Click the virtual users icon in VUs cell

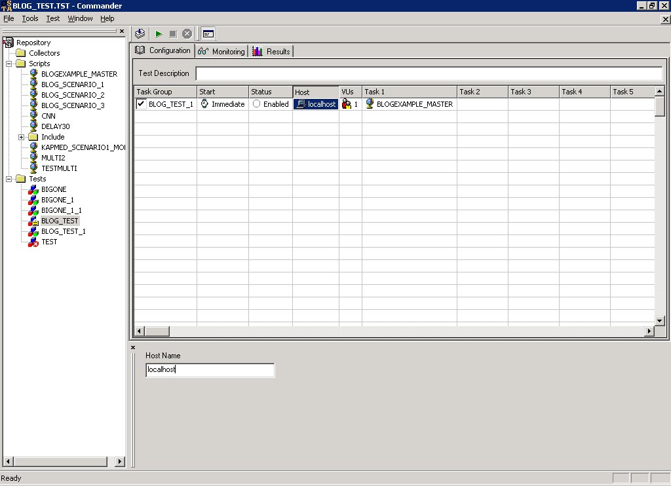click(x=346, y=104)
